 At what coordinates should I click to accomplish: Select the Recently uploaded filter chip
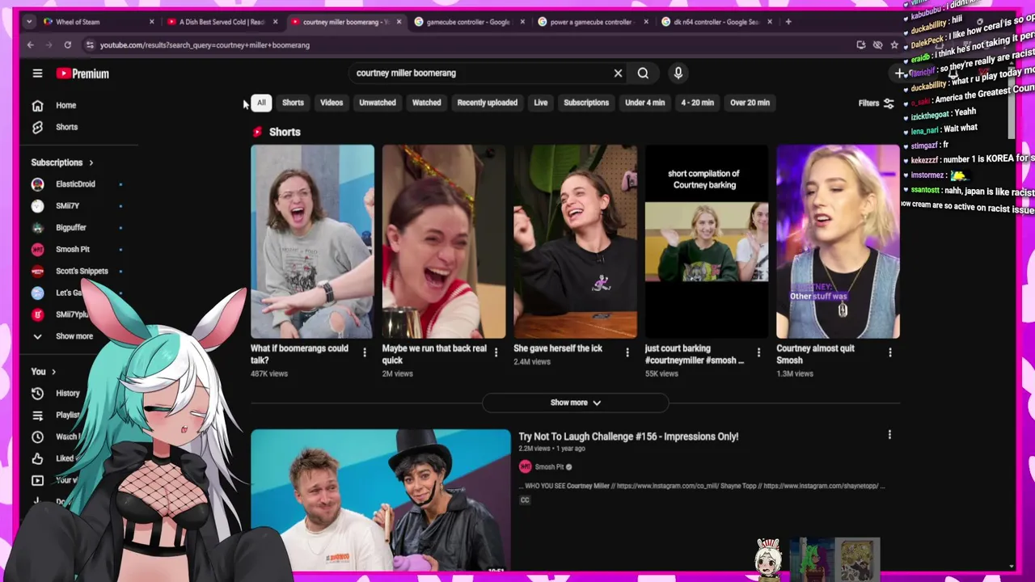[488, 103]
